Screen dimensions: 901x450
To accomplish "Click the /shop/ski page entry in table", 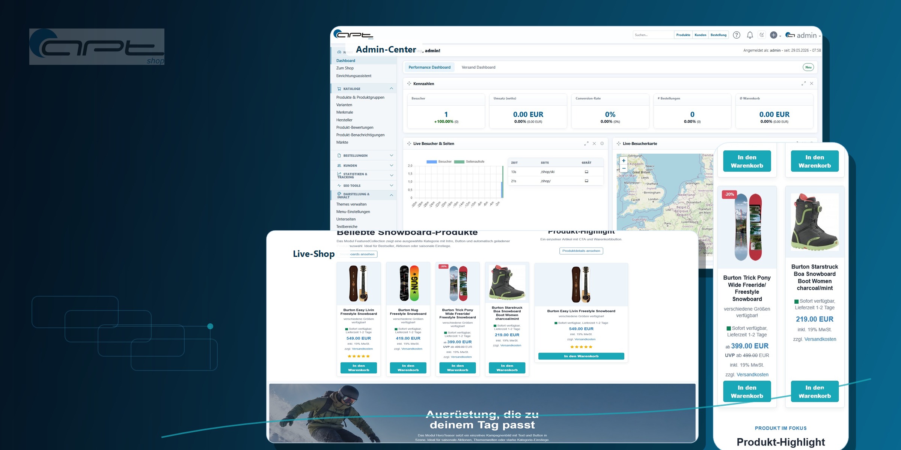I will 547,172.
